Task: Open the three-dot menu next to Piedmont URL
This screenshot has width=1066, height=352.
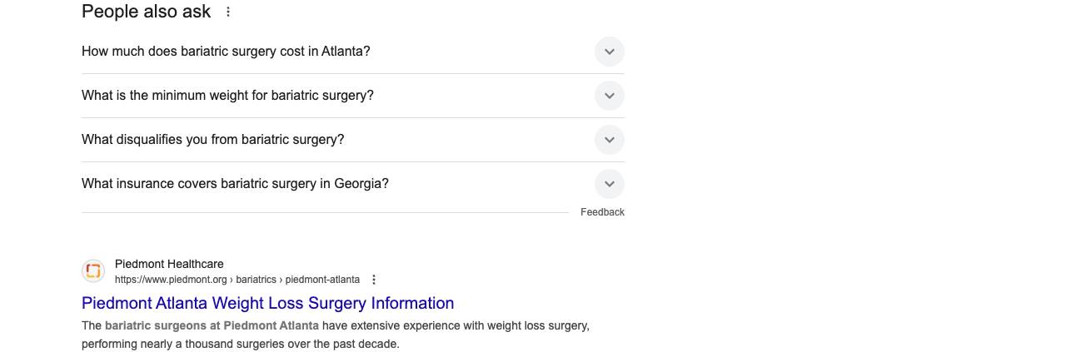Action: [x=374, y=280]
